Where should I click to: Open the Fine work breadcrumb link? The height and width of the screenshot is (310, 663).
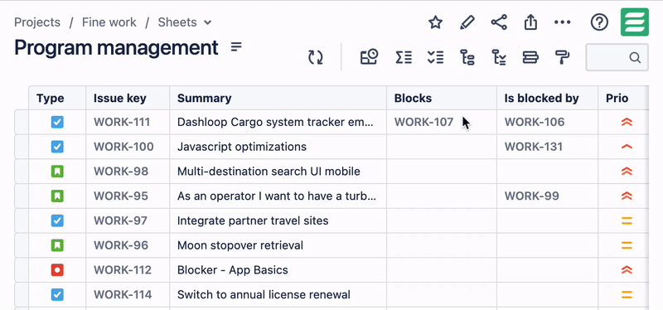[x=109, y=22]
